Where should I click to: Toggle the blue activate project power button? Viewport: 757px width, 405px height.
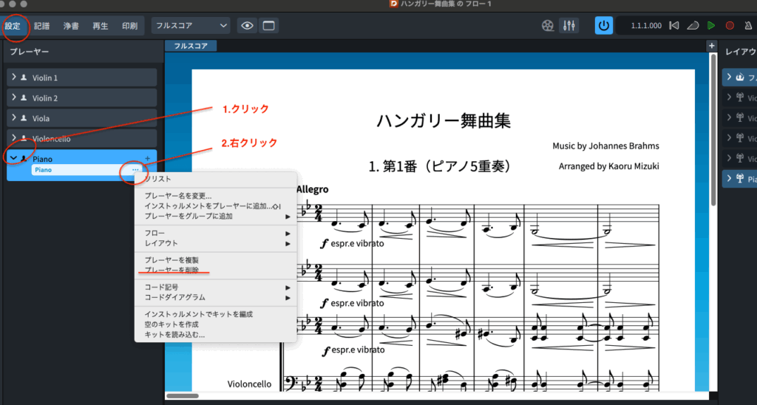coord(604,26)
